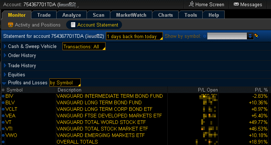Open the Profits and Losses 'by Symbol' dropdown

[x=65, y=82]
